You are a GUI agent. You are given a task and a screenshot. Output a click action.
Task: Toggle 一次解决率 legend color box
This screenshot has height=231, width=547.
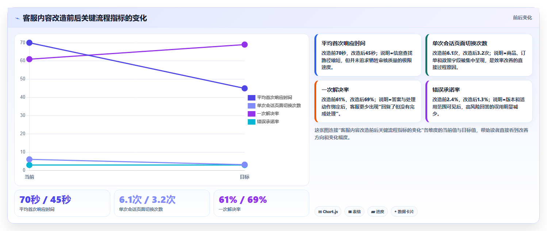pos(252,114)
